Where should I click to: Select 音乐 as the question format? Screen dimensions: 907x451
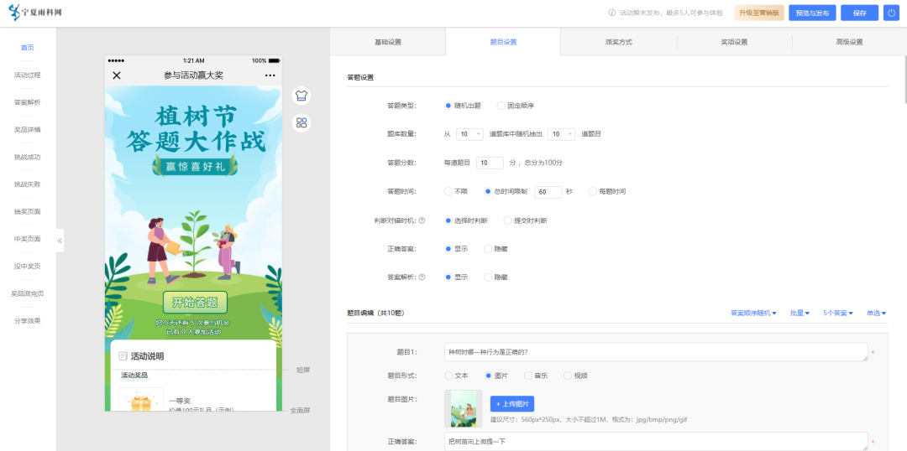coord(527,376)
